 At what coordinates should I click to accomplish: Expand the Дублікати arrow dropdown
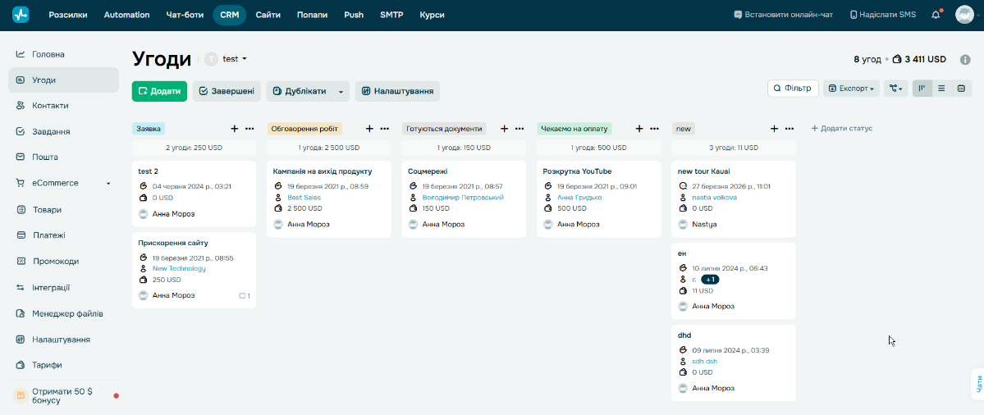tap(341, 92)
